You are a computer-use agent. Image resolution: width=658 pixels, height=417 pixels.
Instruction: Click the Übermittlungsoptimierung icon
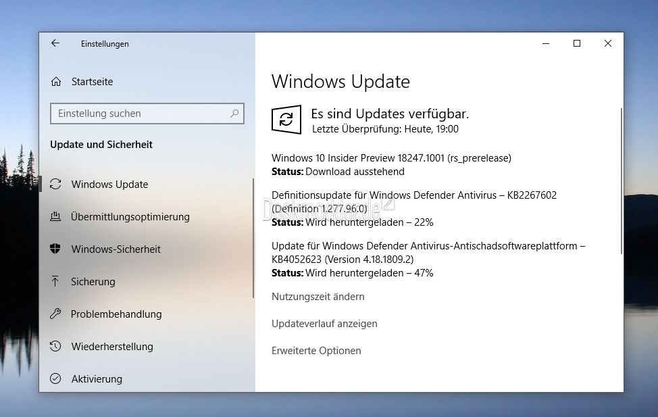tap(55, 216)
